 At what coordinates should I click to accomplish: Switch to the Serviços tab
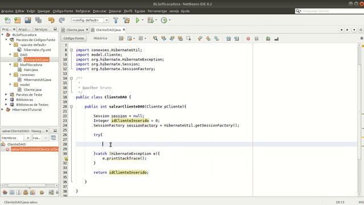pos(41,29)
